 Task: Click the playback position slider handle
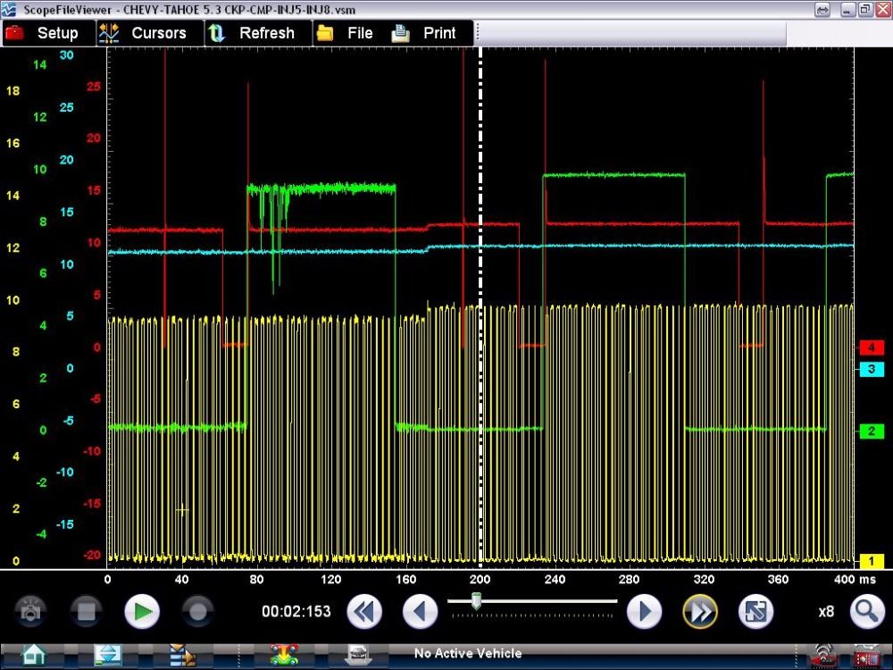tap(476, 603)
